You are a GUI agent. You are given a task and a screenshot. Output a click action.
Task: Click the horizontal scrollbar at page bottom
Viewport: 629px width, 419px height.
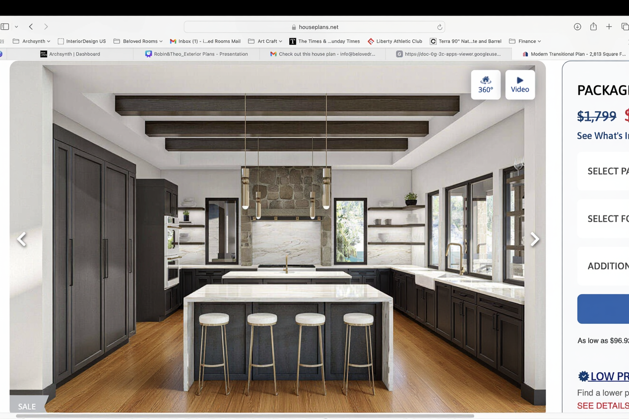(x=245, y=416)
